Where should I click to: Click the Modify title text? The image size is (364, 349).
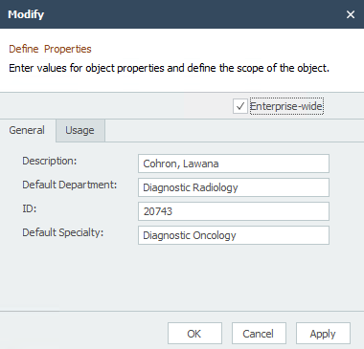26,14
